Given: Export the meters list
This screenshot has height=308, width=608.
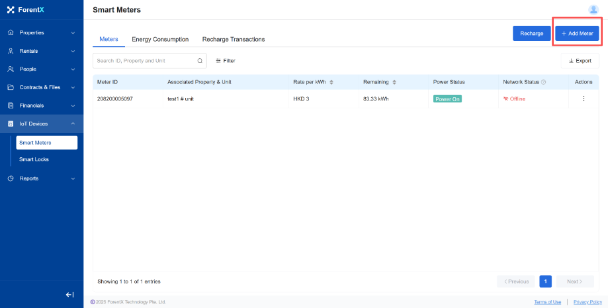Looking at the screenshot, I should click(x=580, y=61).
